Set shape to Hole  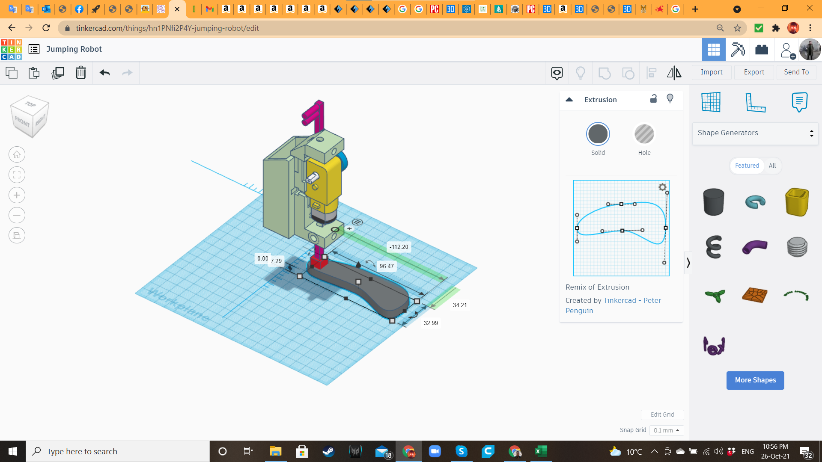click(x=644, y=134)
